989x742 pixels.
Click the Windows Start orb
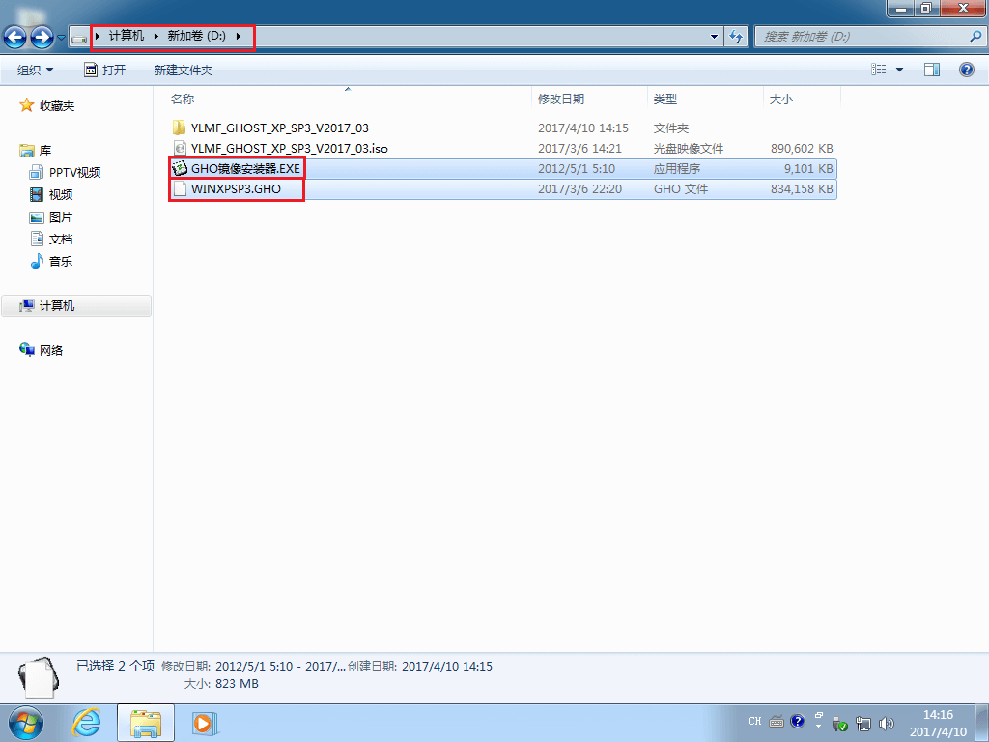[x=27, y=722]
